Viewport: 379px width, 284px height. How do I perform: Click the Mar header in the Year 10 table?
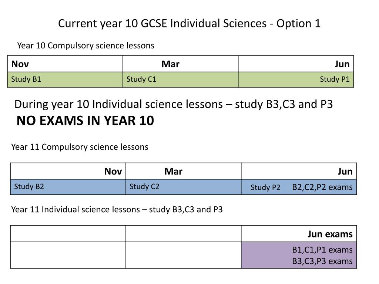tap(170, 64)
